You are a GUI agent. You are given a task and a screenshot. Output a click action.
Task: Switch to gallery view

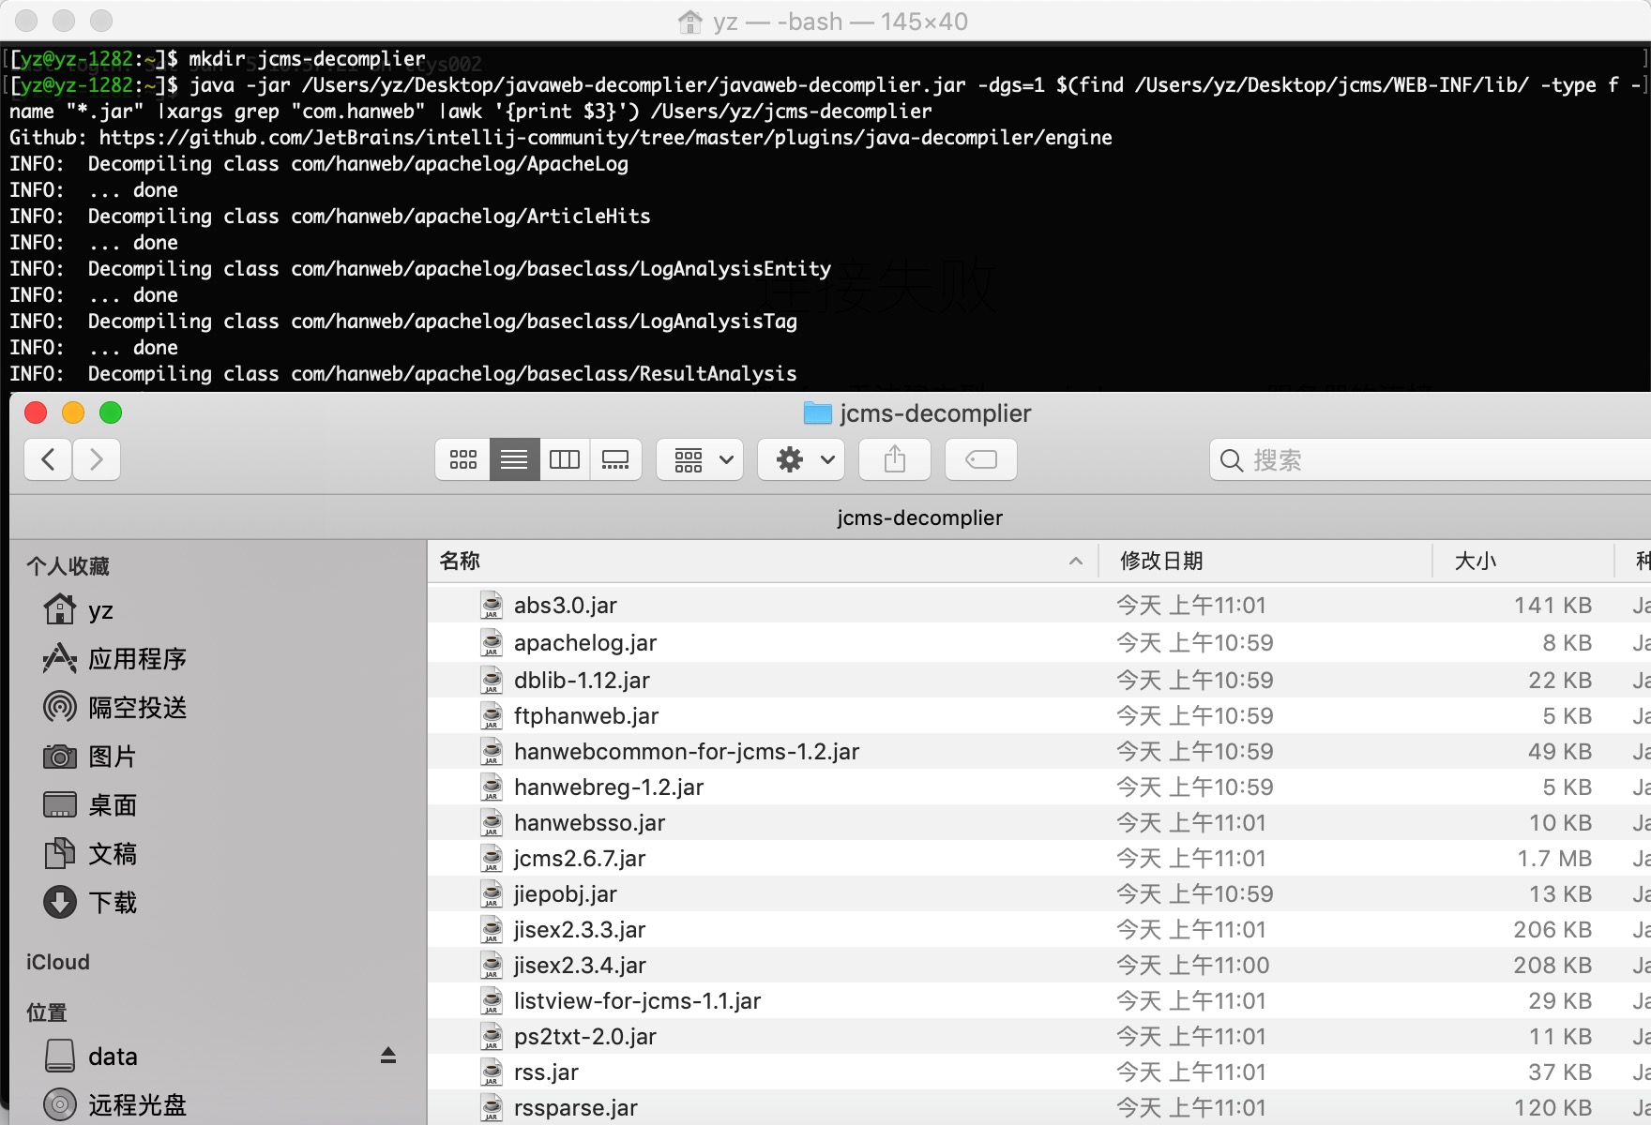coord(615,459)
